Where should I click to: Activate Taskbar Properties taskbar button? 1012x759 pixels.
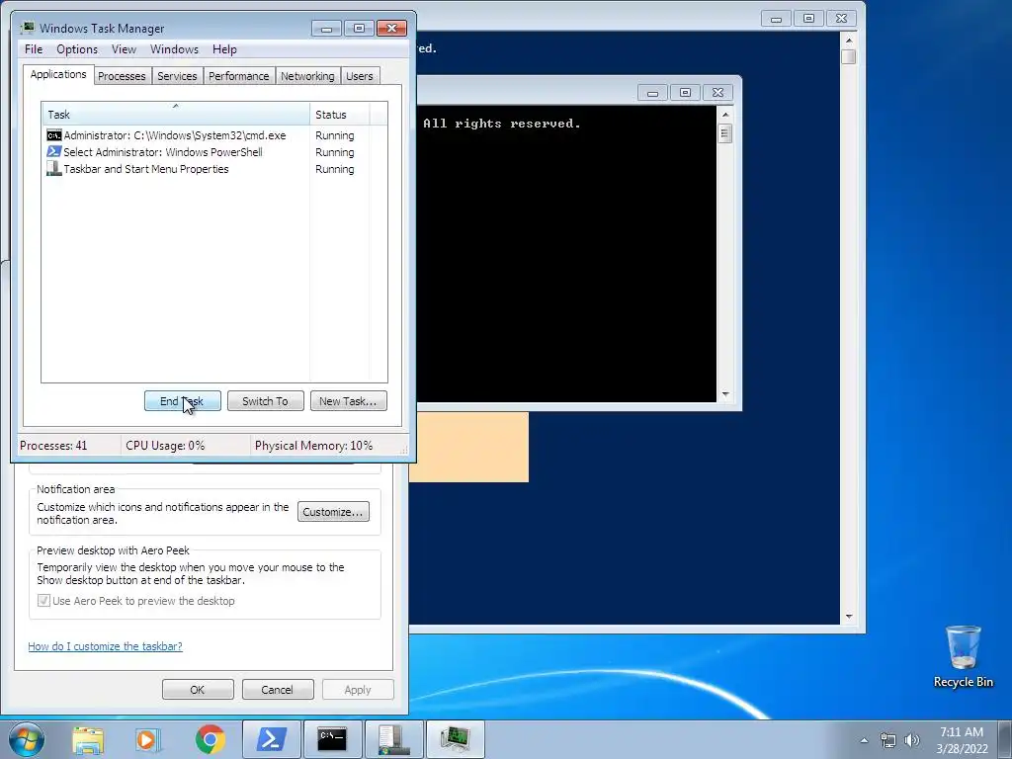(394, 739)
